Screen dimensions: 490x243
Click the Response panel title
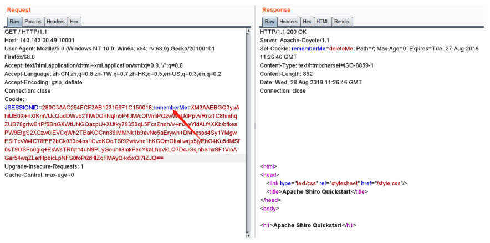tap(276, 10)
